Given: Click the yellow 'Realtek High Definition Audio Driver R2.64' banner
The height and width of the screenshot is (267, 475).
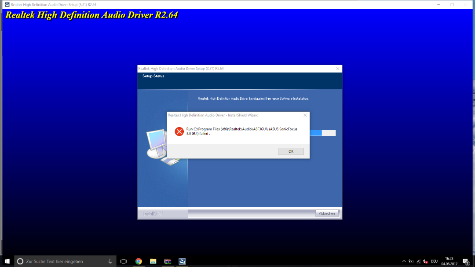Looking at the screenshot, I should (x=91, y=15).
